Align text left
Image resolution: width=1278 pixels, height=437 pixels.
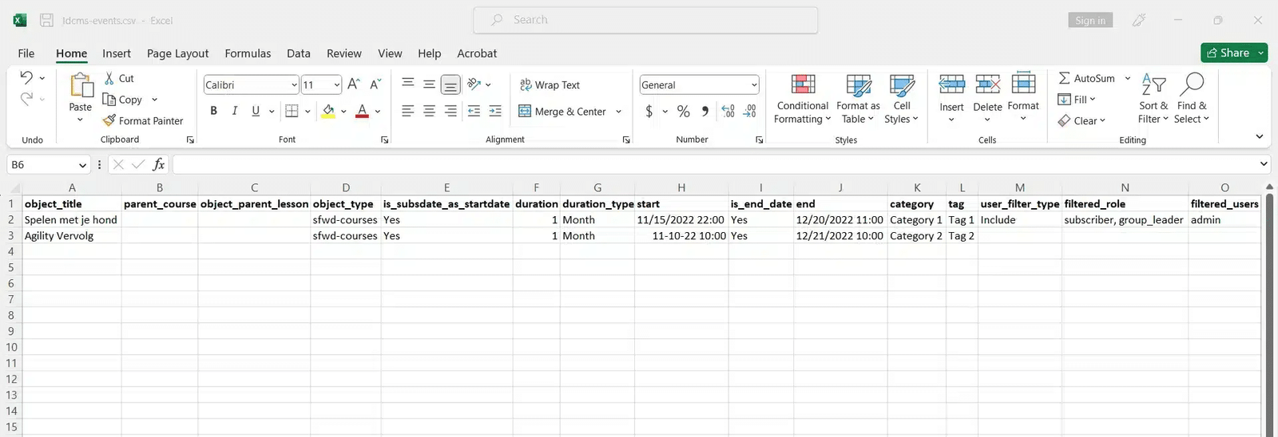[x=408, y=111]
